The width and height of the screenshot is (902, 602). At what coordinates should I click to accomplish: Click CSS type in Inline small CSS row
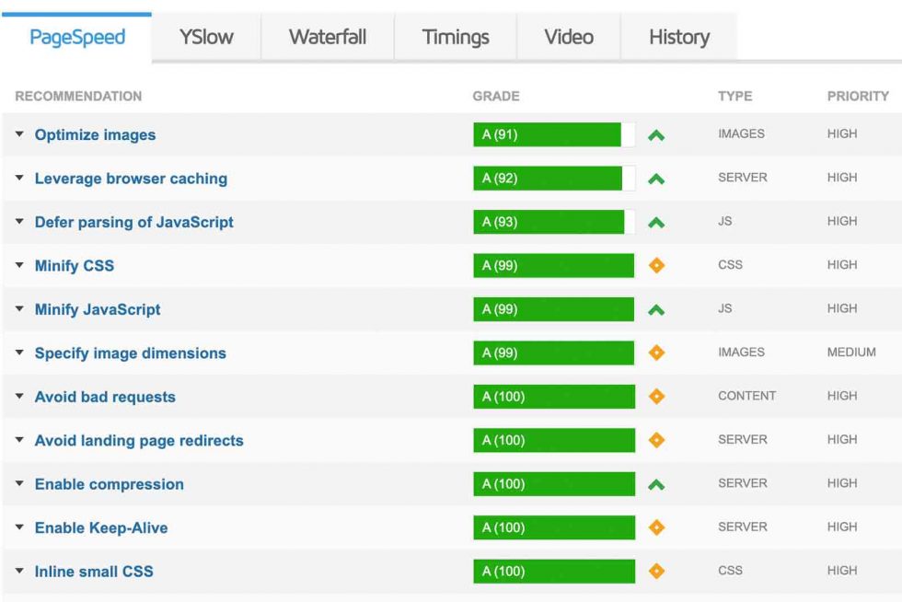(730, 571)
